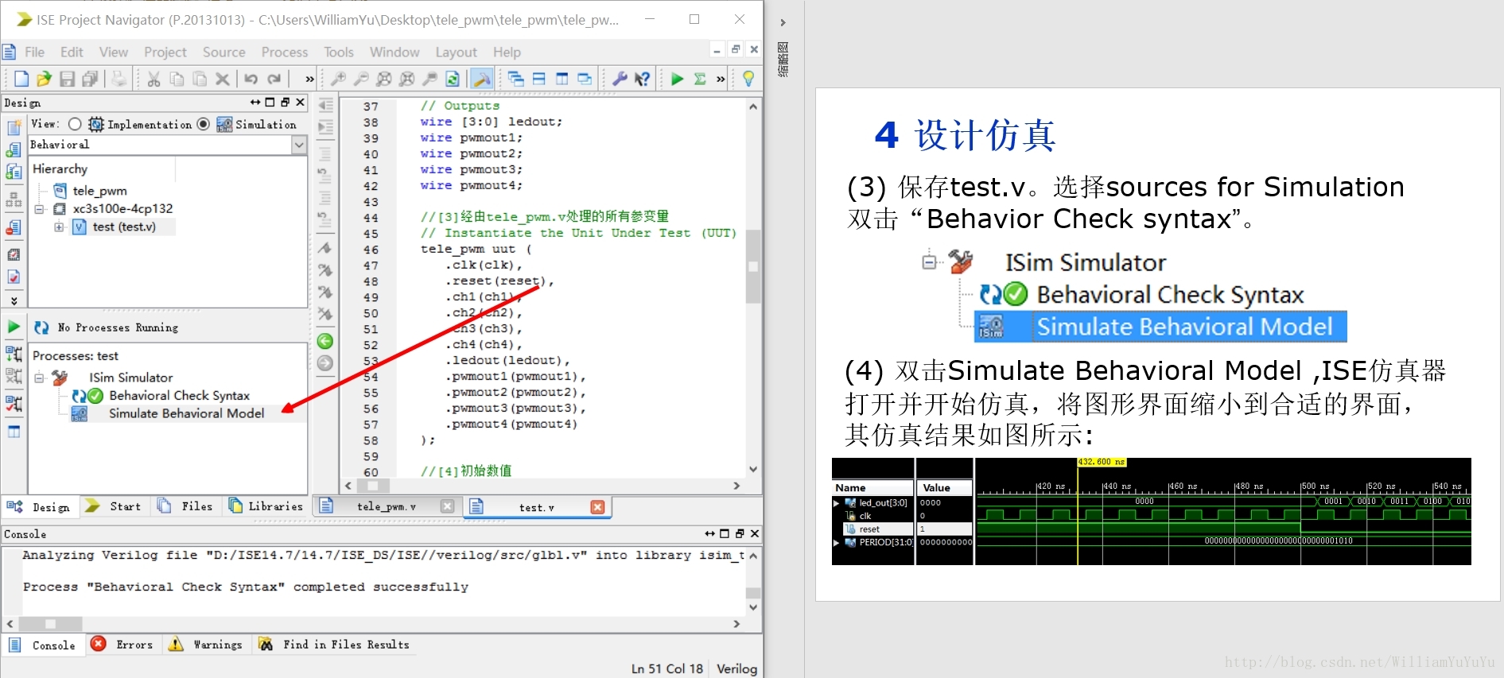Collapse the xc3s100e-4cp132 tree node
1504x678 pixels.
[x=39, y=209]
